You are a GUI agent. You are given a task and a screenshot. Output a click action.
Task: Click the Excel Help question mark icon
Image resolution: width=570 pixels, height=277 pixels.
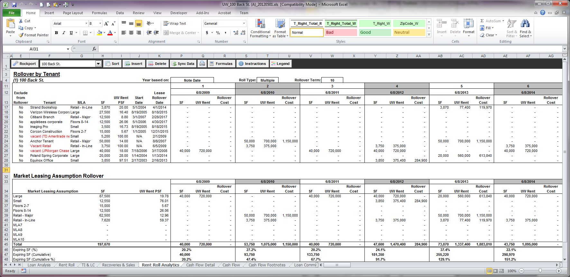tap(543, 13)
